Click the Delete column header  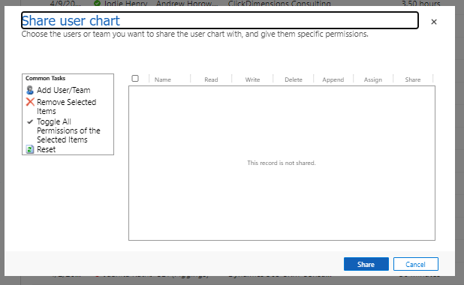point(294,79)
